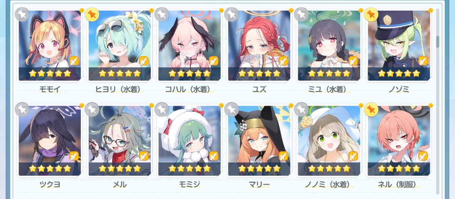Click the student list scrollbar handle
Viewport: 455px width, 199px height.
pos(438,42)
